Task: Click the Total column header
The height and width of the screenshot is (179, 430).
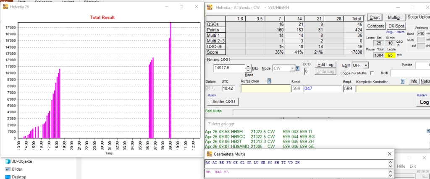Action: [x=353, y=18]
